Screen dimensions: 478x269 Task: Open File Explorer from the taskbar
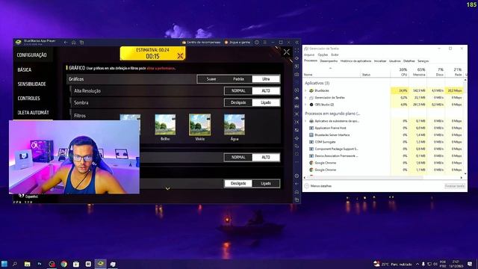(27, 264)
